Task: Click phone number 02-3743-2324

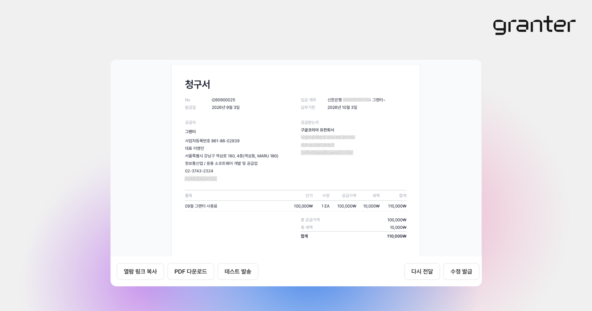Action: 199,171
